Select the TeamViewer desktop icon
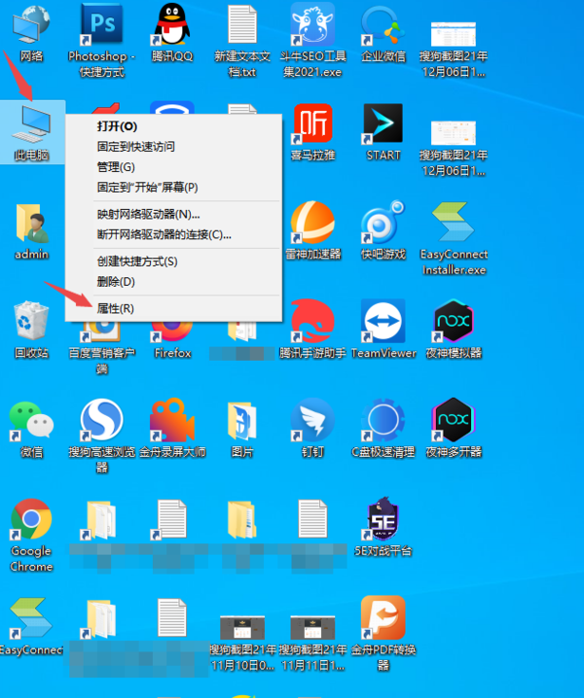Viewport: 584px width, 698px height. pos(383,321)
